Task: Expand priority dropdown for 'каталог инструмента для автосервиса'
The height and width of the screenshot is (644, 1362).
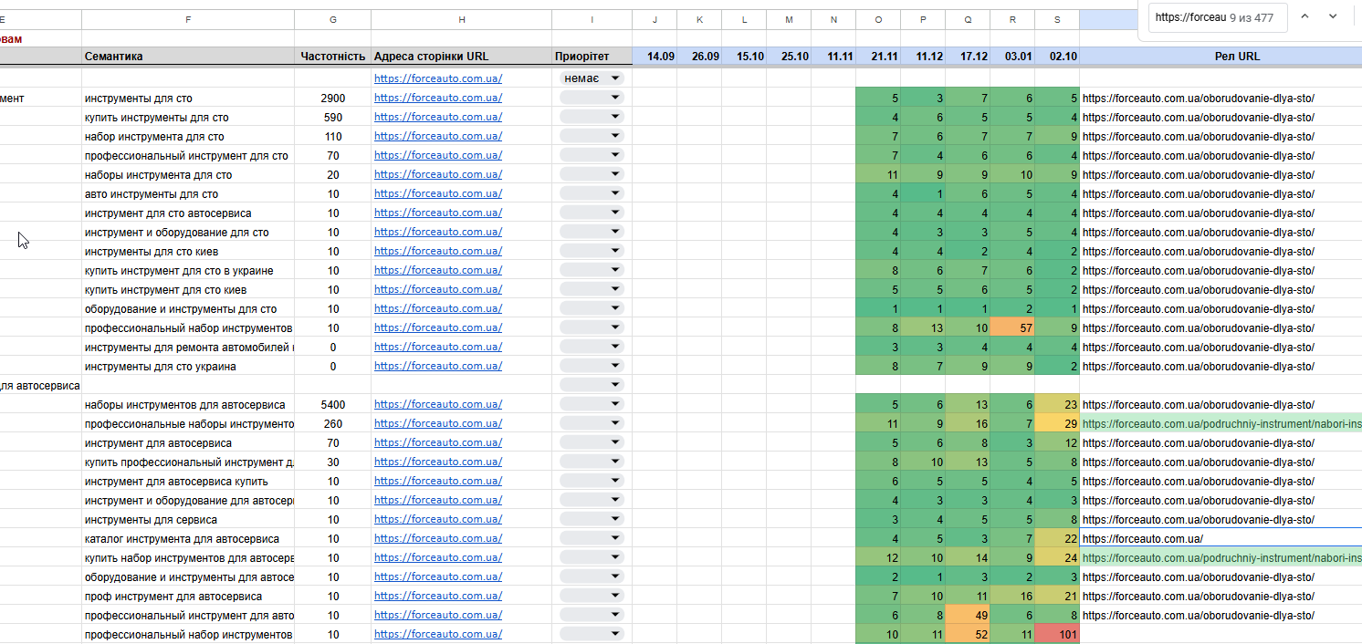Action: [591, 538]
